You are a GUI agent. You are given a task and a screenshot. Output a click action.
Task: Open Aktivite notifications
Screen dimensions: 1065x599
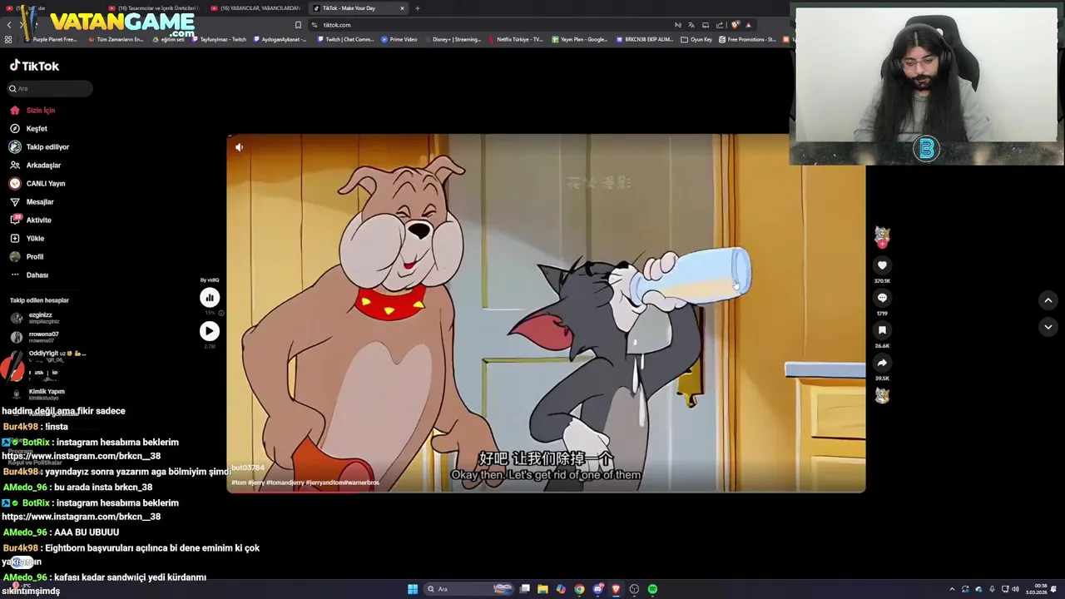click(x=30, y=220)
